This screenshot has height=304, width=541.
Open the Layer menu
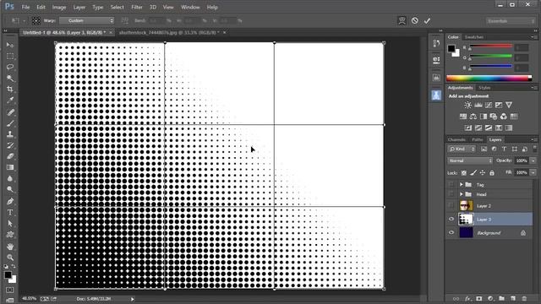click(x=79, y=8)
